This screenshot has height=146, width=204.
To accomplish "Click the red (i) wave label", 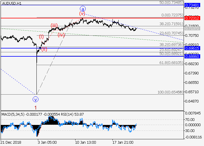I will (42, 36).
